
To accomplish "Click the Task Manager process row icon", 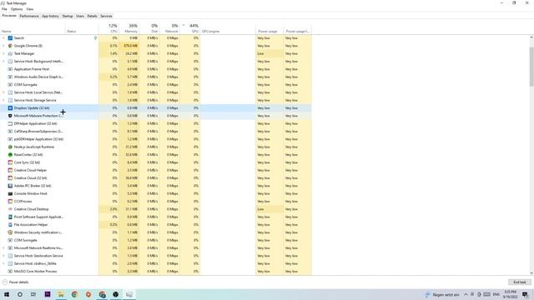I will pyautogui.click(x=10, y=53).
